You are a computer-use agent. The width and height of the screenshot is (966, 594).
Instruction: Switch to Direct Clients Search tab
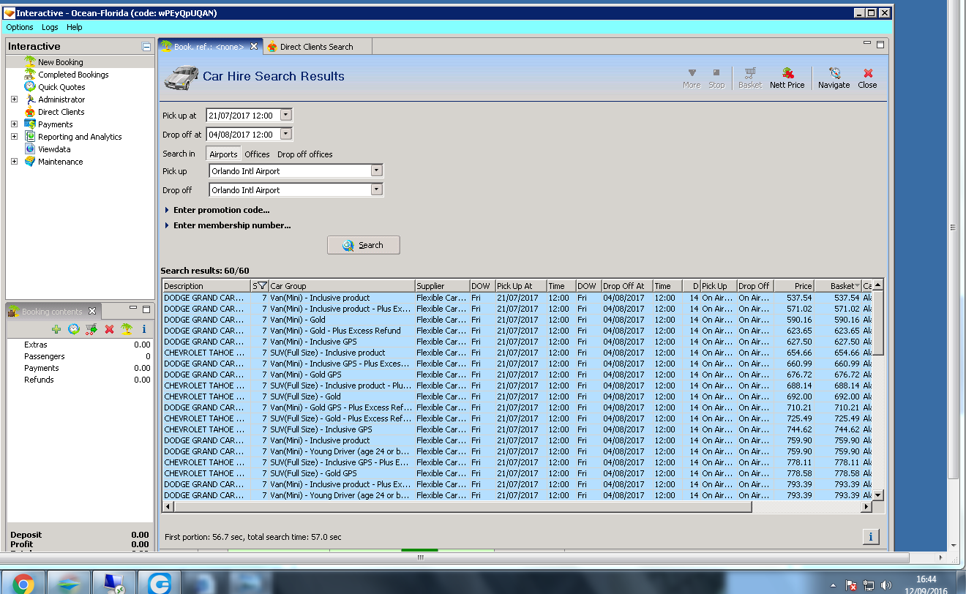tap(317, 47)
